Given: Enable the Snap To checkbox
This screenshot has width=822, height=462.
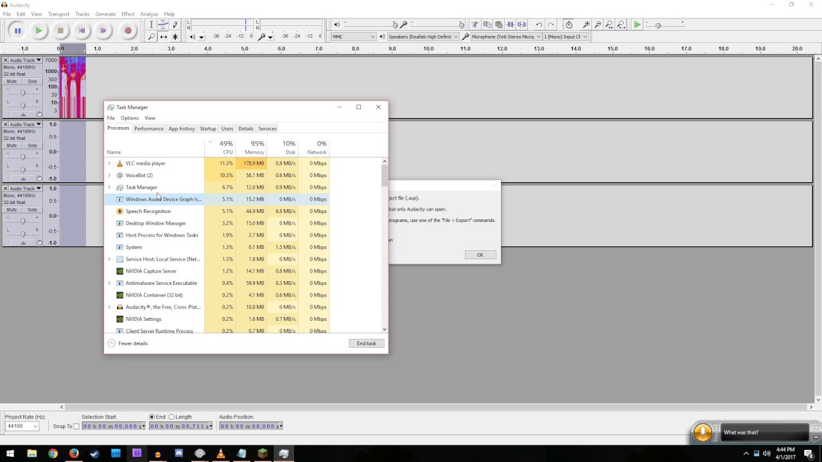Looking at the screenshot, I should coord(76,426).
